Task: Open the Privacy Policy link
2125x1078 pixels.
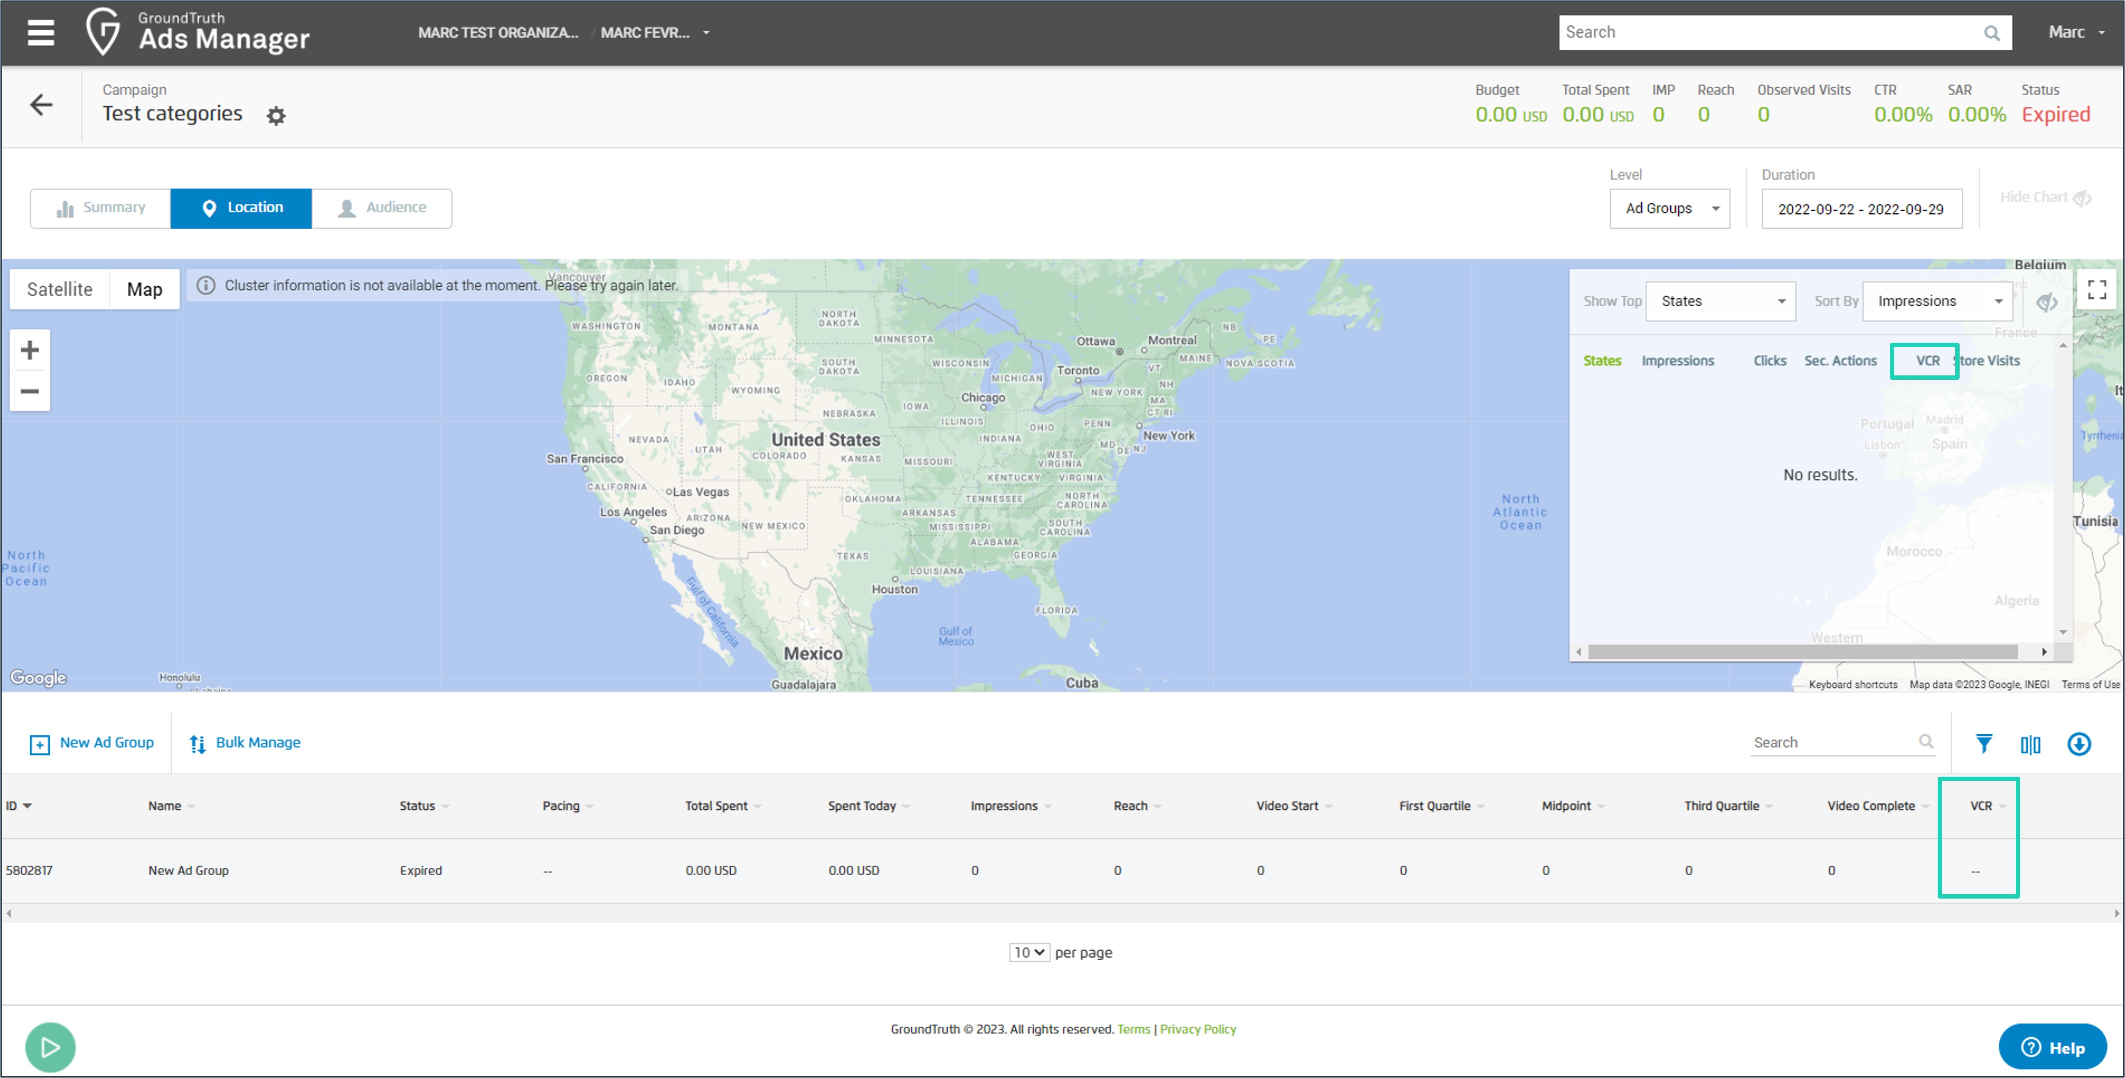Action: coord(1198,1029)
